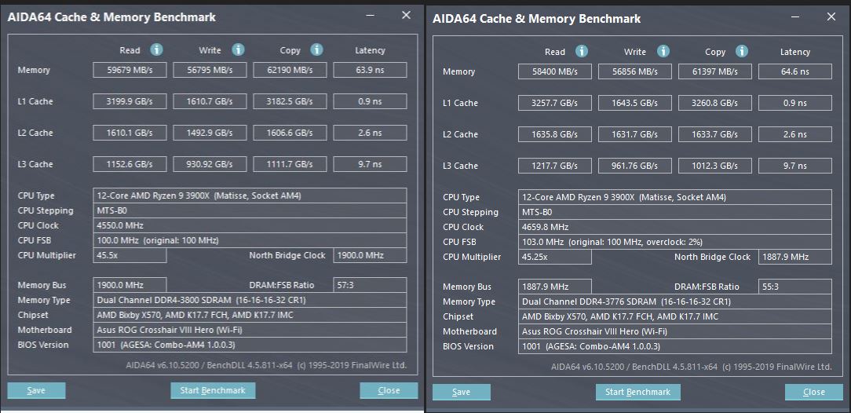Click the Read info icon in right window
The image size is (851, 413).
point(582,51)
